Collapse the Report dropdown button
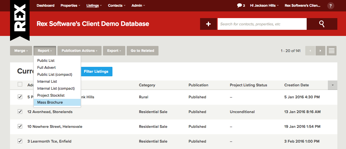This screenshot has height=149, width=346. point(45,51)
